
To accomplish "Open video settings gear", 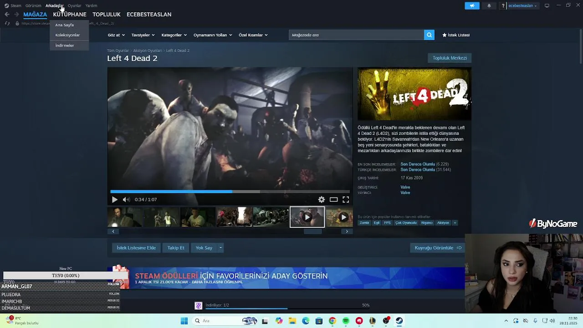I will click(x=322, y=200).
